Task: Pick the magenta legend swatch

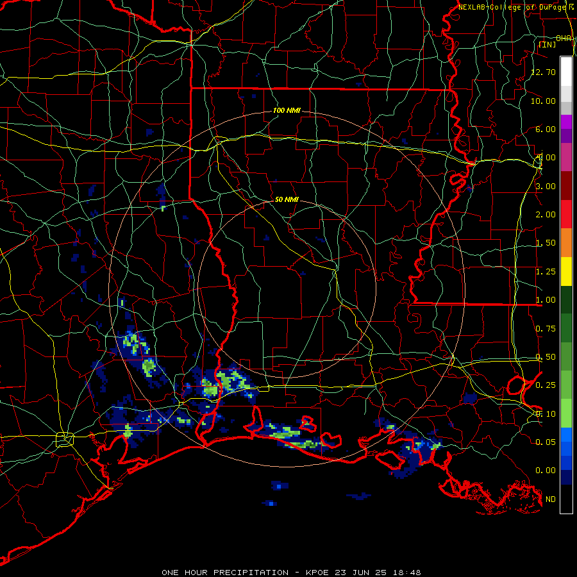Action: [566, 122]
